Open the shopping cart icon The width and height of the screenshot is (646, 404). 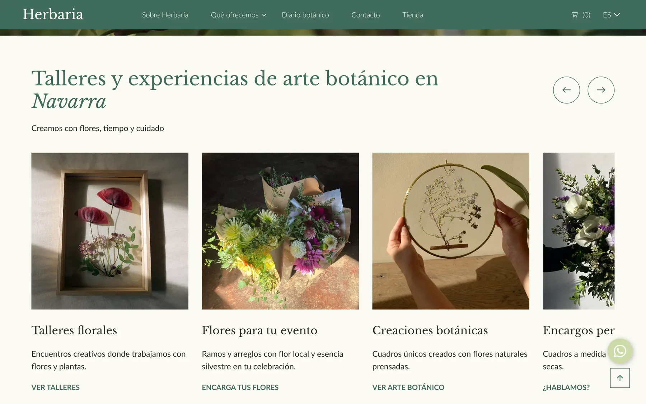[x=575, y=15]
